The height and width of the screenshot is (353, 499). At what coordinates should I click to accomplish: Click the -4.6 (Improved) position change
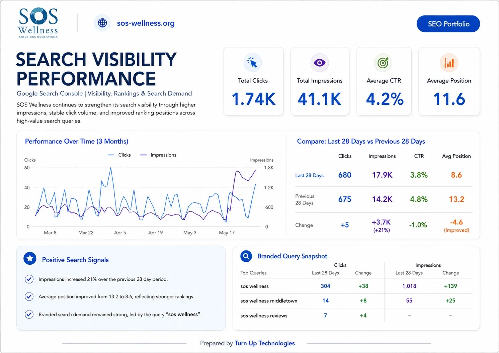coord(456,226)
